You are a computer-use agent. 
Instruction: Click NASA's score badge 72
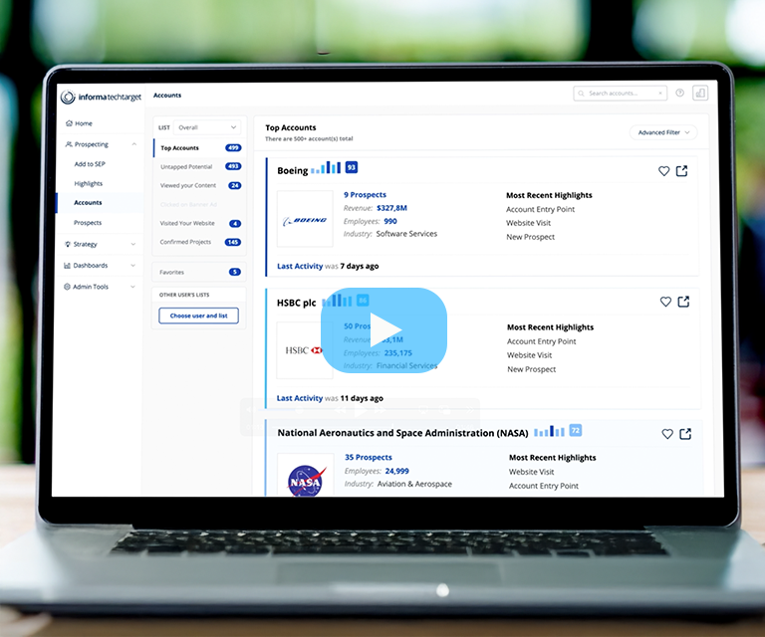point(576,430)
